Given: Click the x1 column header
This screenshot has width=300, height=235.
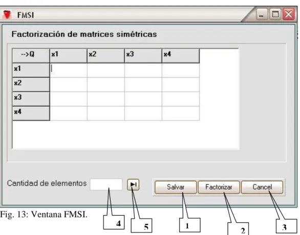Looking at the screenshot, I should coord(69,56).
